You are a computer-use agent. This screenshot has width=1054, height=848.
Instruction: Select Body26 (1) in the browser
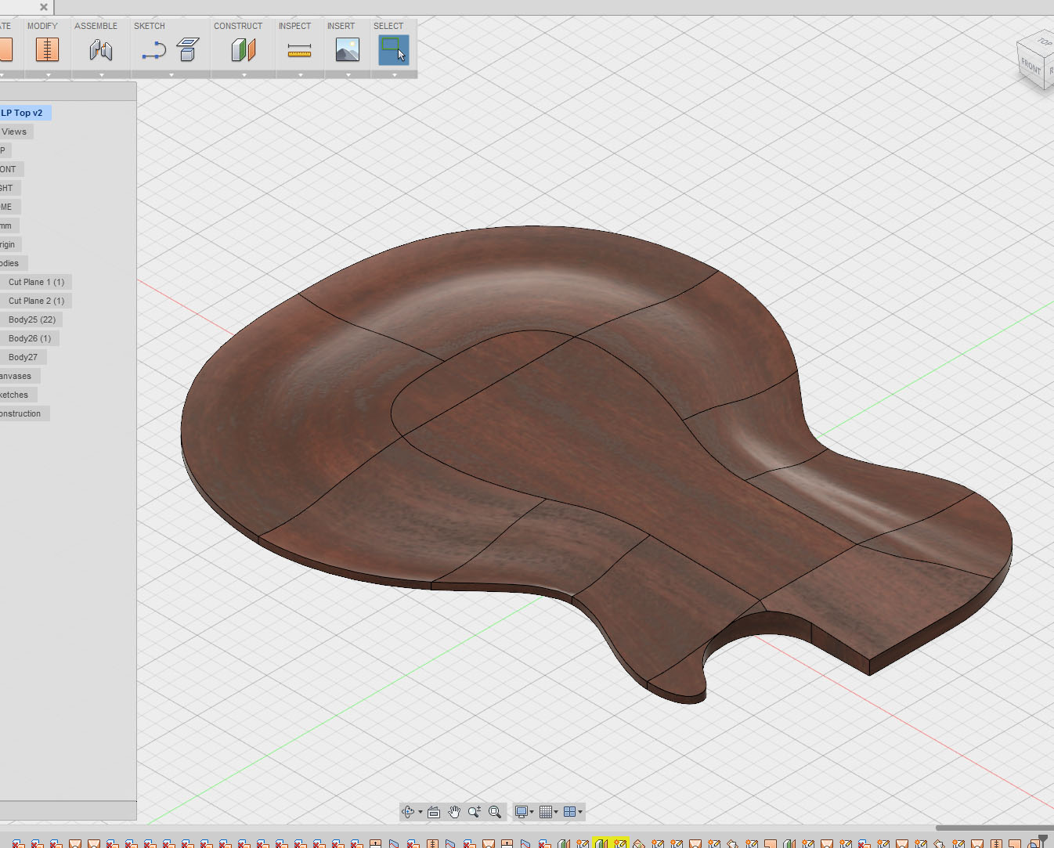coord(30,338)
